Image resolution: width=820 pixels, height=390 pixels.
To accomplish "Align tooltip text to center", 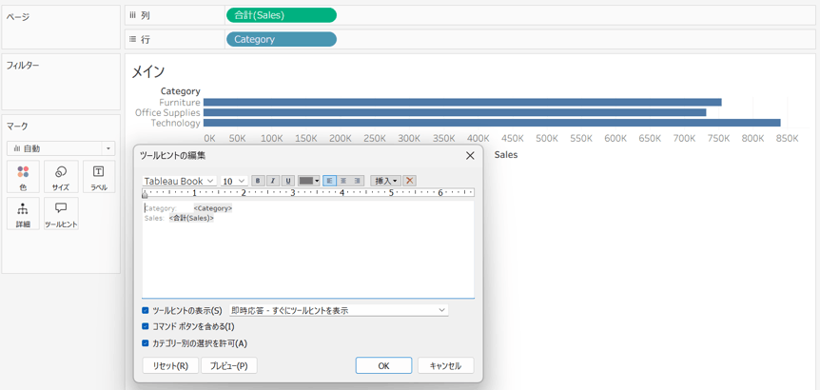I will 343,181.
